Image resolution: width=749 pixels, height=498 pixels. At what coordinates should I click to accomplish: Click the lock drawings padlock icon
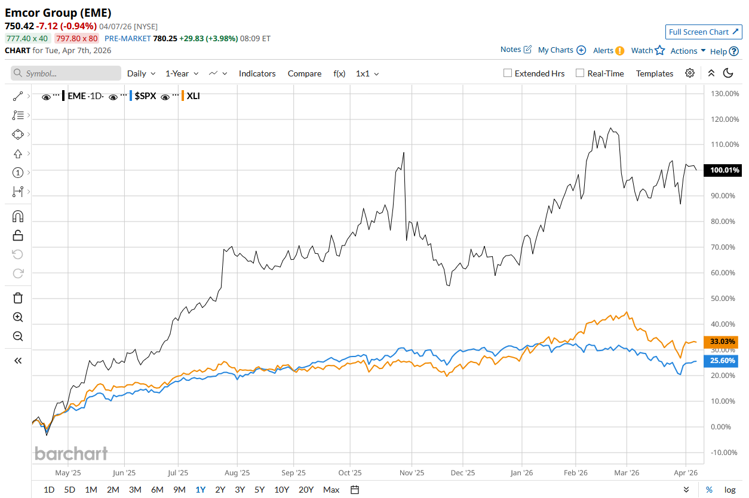tap(18, 235)
